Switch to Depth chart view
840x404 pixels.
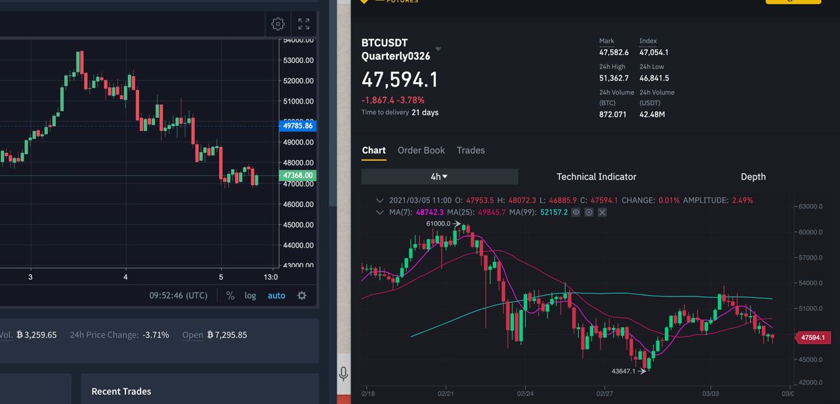coord(753,176)
